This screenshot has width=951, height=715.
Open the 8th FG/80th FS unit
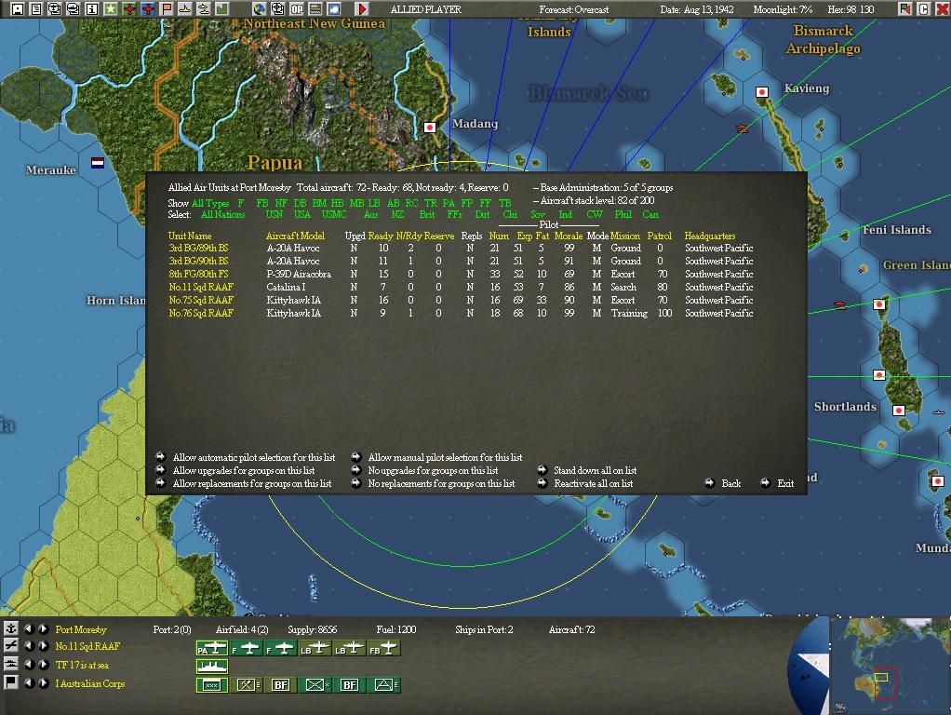click(x=198, y=274)
